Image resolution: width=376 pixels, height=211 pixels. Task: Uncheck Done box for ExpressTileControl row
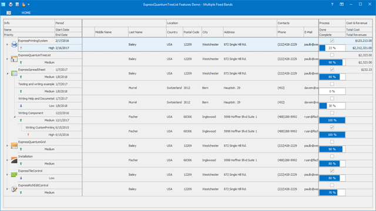(332, 171)
